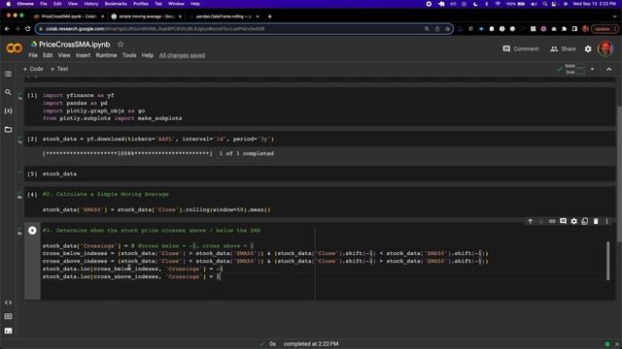Open the Runtime menu

[106, 55]
